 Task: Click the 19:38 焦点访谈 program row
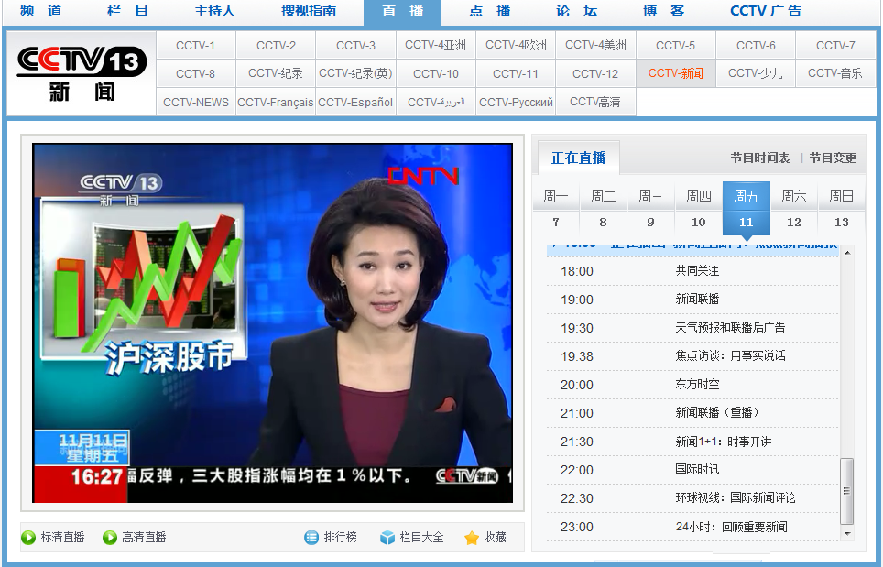point(692,356)
